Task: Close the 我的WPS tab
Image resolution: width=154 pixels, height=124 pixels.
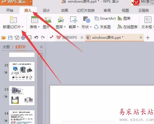Action: [x=82, y=37]
